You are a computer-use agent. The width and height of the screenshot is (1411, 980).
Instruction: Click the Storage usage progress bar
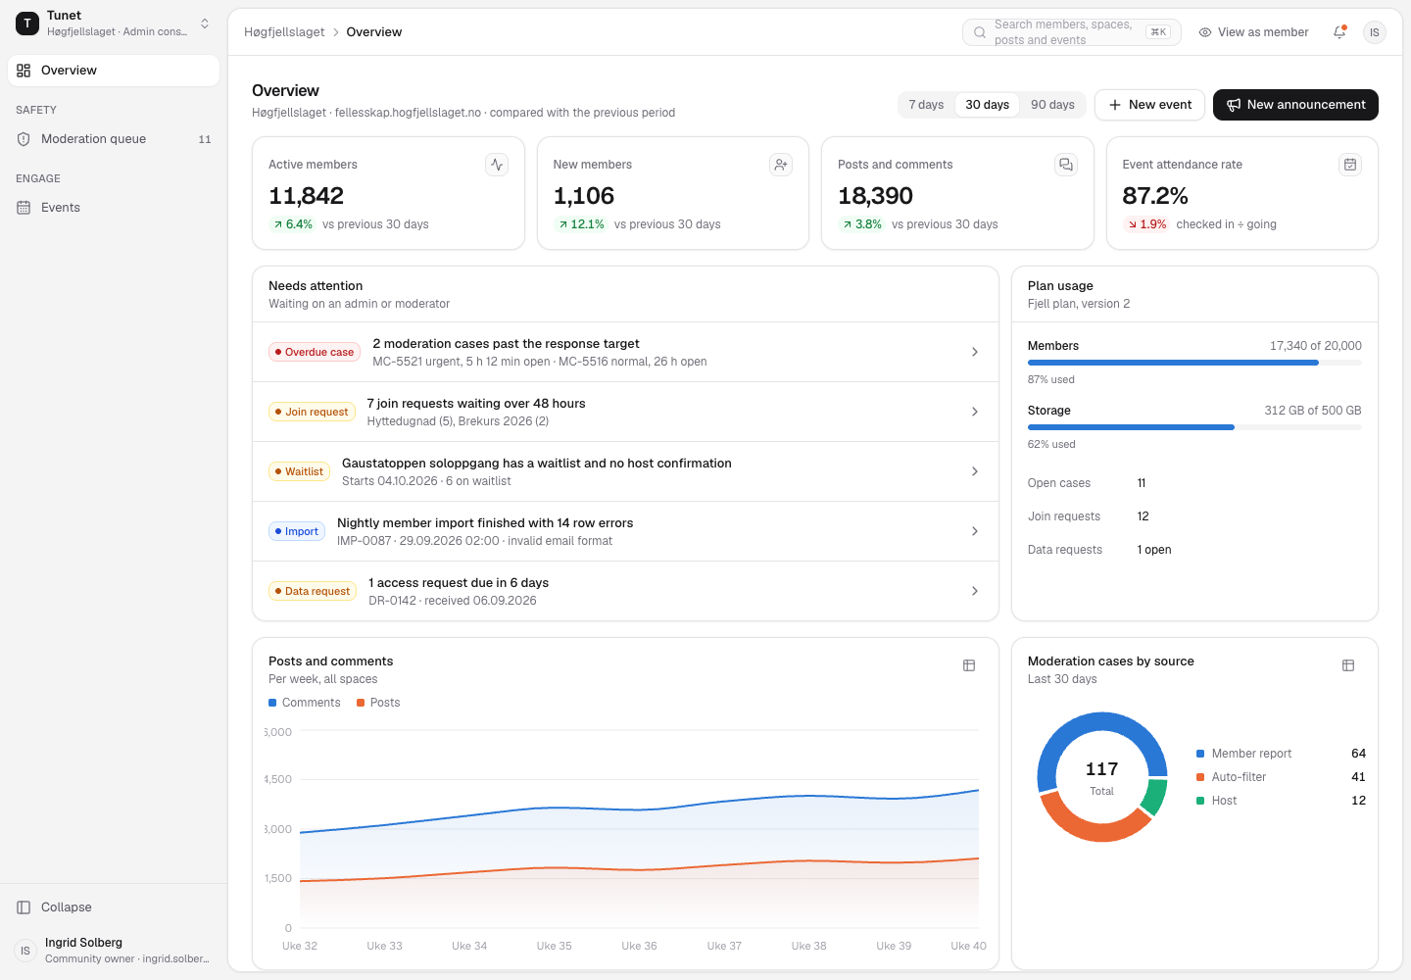(1194, 427)
